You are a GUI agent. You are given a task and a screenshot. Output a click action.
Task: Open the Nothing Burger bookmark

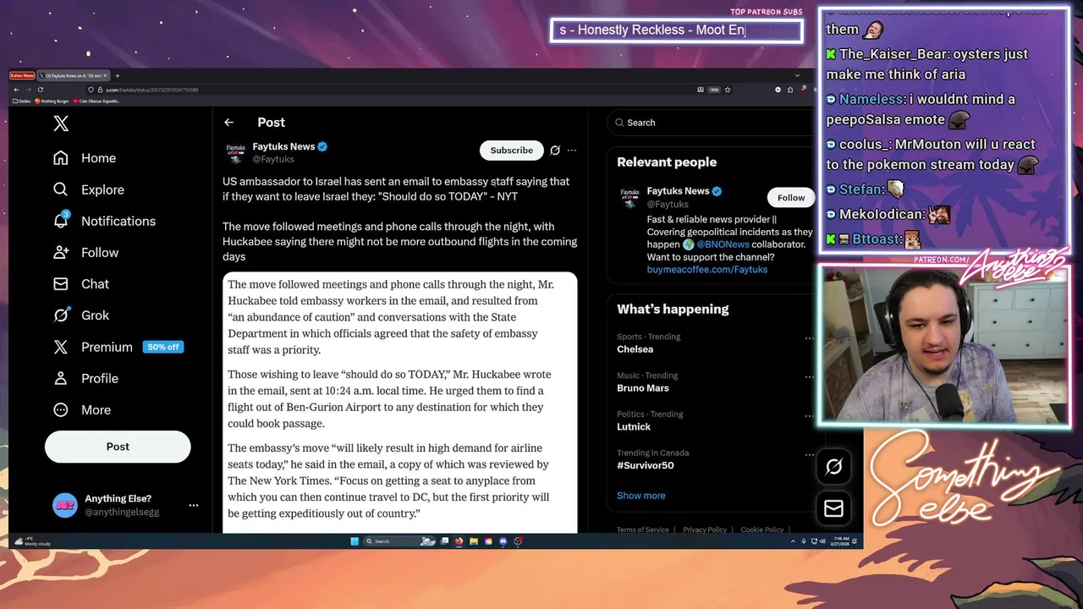click(54, 101)
